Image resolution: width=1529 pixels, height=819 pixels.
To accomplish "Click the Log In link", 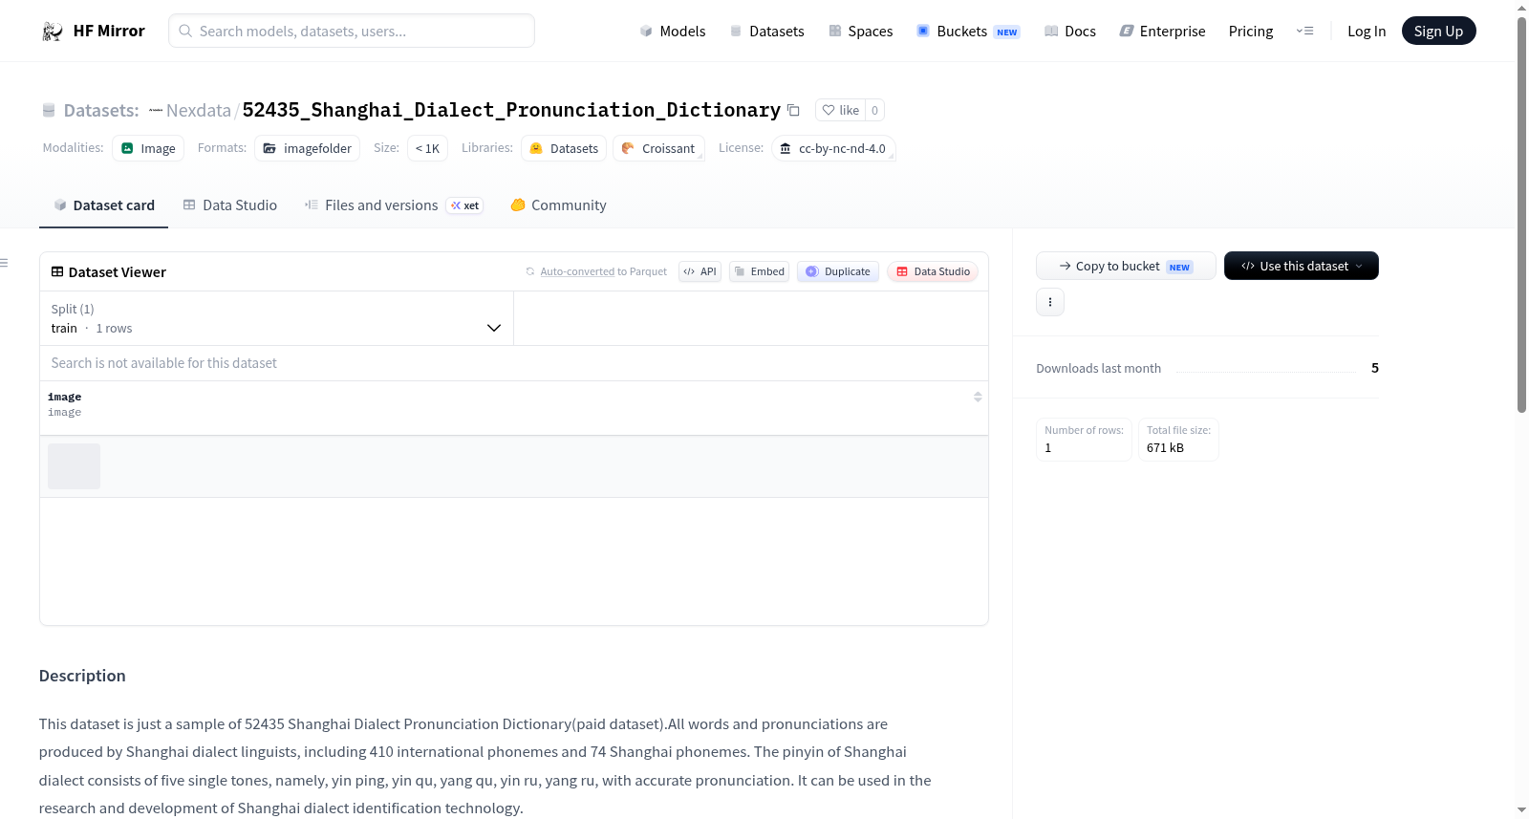I will (x=1367, y=31).
